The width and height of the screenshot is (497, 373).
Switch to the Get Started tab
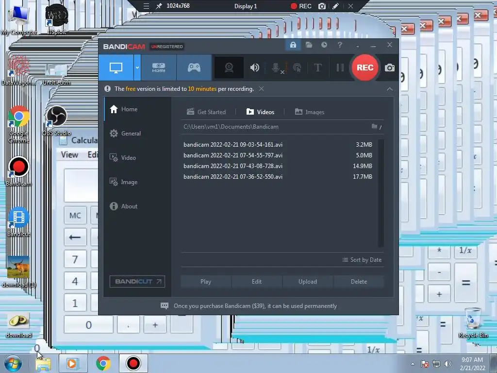206,112
